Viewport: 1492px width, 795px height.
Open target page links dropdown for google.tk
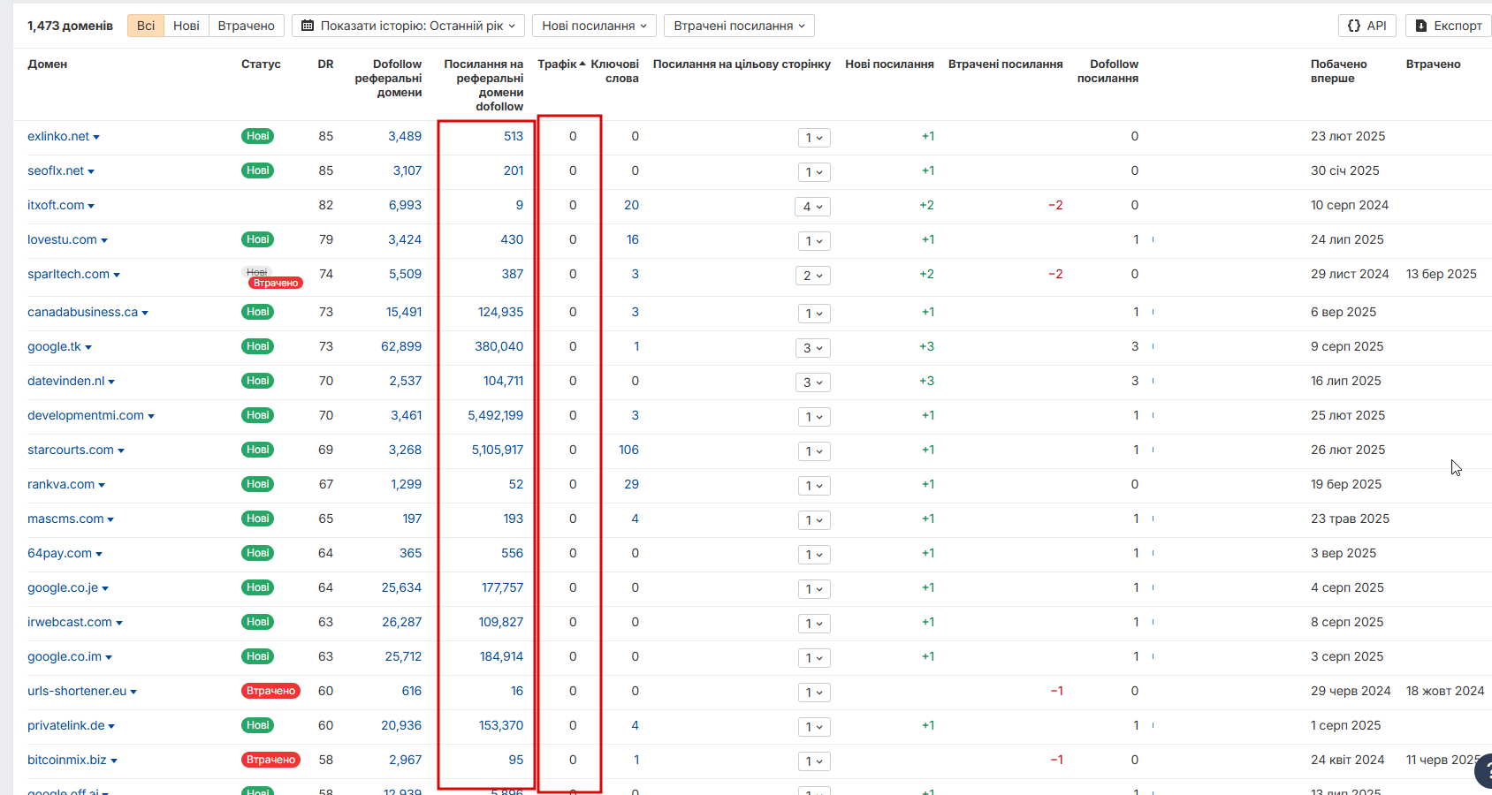[x=813, y=348]
